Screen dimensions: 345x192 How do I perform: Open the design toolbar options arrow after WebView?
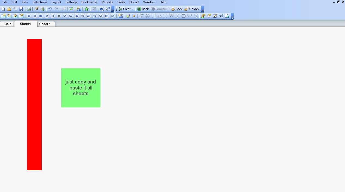pyautogui.click(x=232, y=16)
